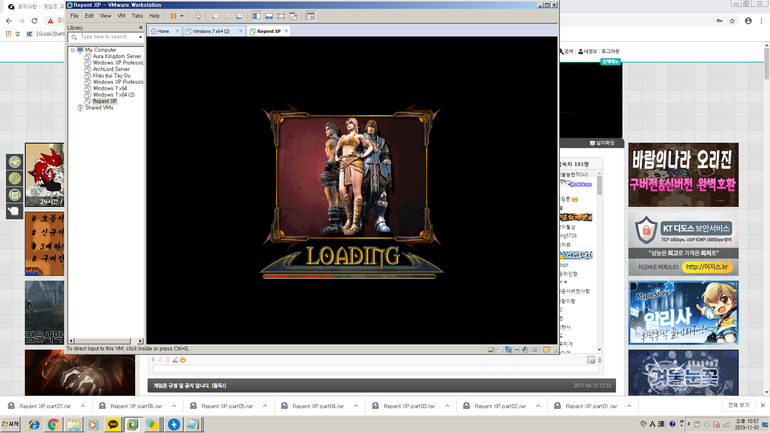Open the VM menu
Screen dimensions: 770x433
coord(121,16)
